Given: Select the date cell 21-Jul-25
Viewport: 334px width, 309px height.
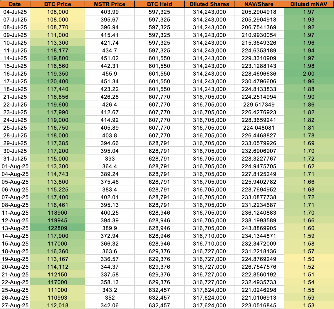Looking at the screenshot, I should tap(15, 97).
